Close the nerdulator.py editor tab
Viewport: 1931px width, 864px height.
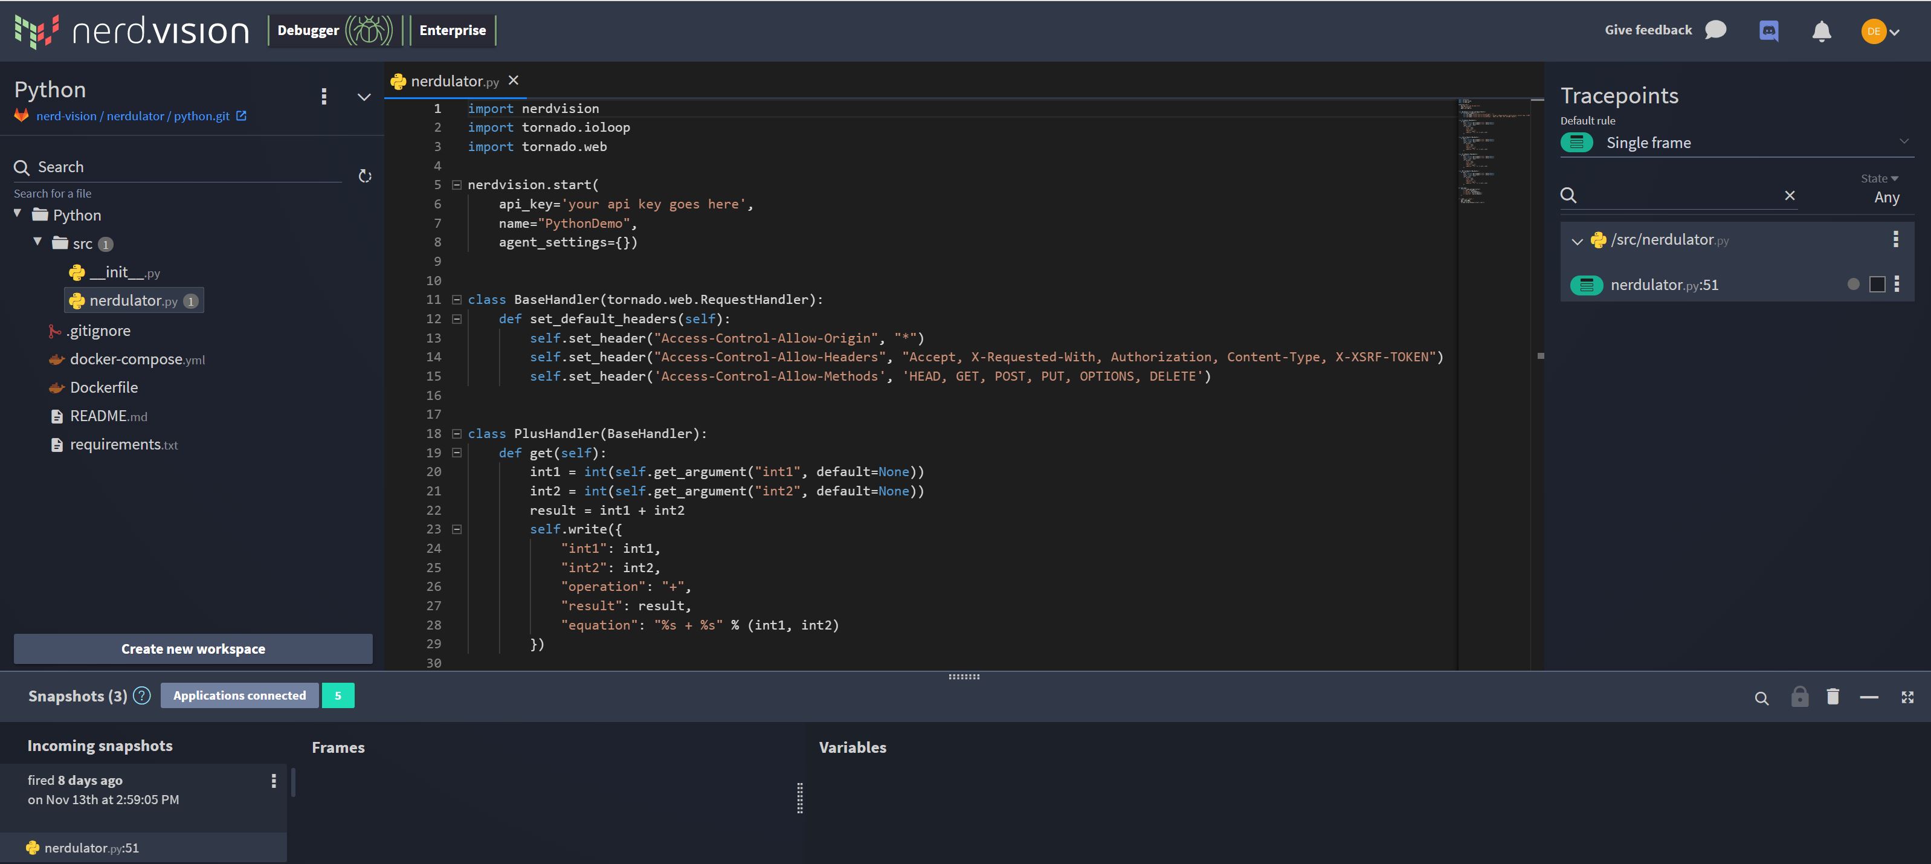coord(514,80)
